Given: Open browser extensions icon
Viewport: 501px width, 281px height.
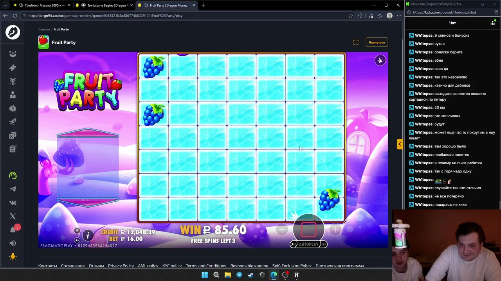Looking at the screenshot, I should pos(360,16).
